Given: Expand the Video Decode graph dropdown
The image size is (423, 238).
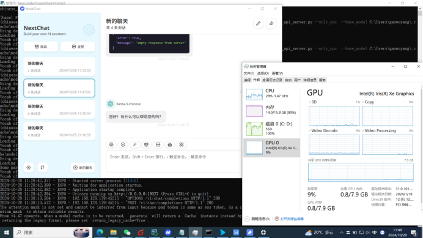Looking at the screenshot, I should [309, 130].
